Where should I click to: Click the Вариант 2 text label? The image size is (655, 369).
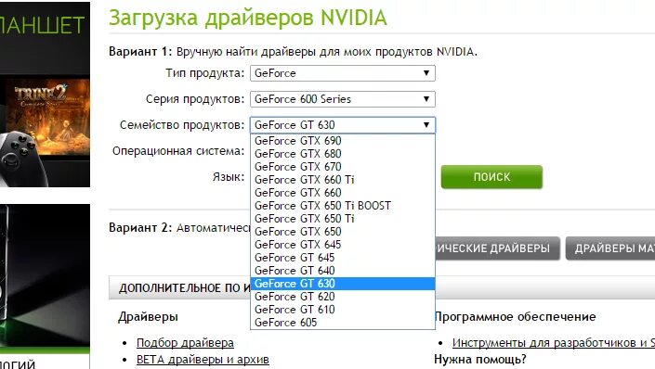click(140, 228)
